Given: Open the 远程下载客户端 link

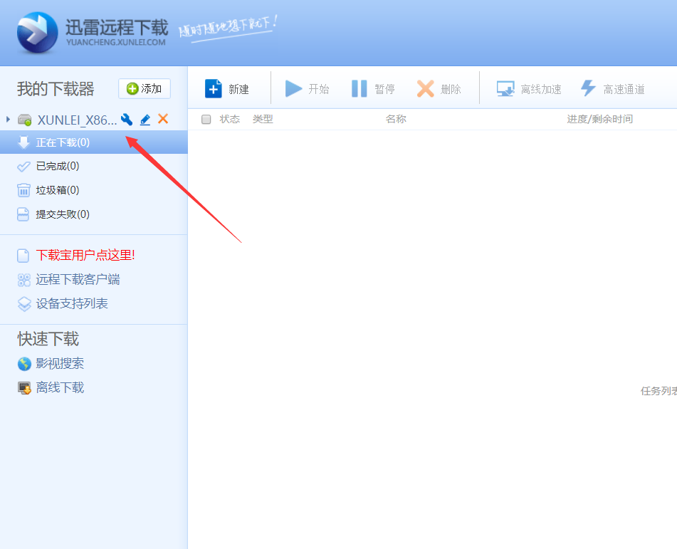Looking at the screenshot, I should [x=78, y=279].
